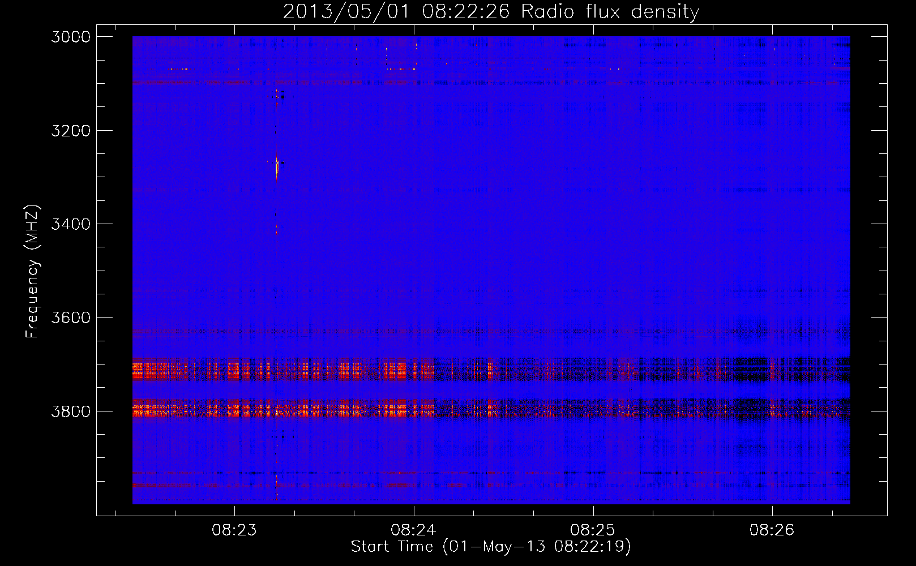Click the 3000 frequency tick label

(x=71, y=37)
